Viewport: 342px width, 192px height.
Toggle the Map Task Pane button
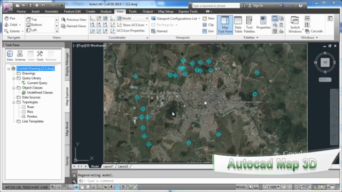[x=225, y=25]
